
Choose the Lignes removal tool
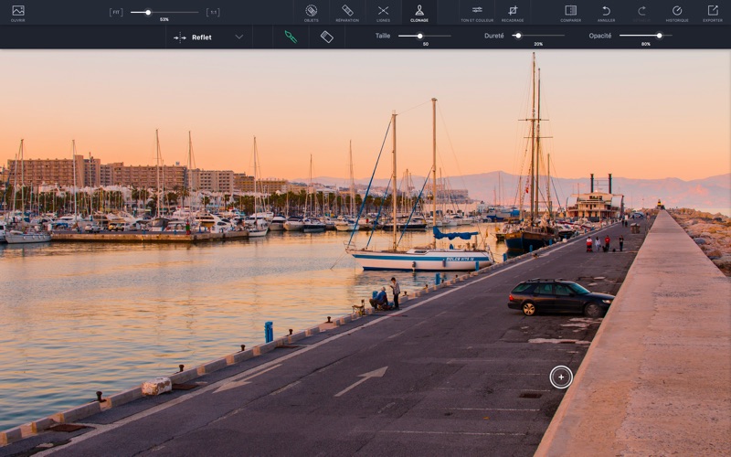click(x=383, y=12)
